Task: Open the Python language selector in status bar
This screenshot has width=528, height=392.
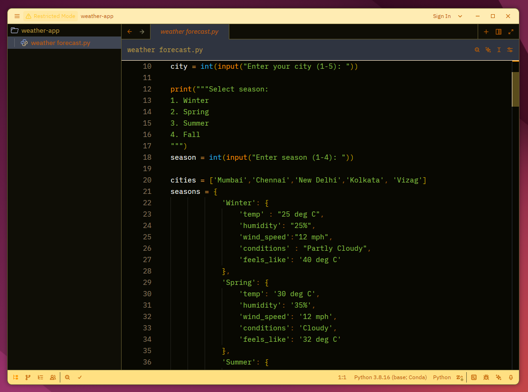Action: tap(442, 377)
